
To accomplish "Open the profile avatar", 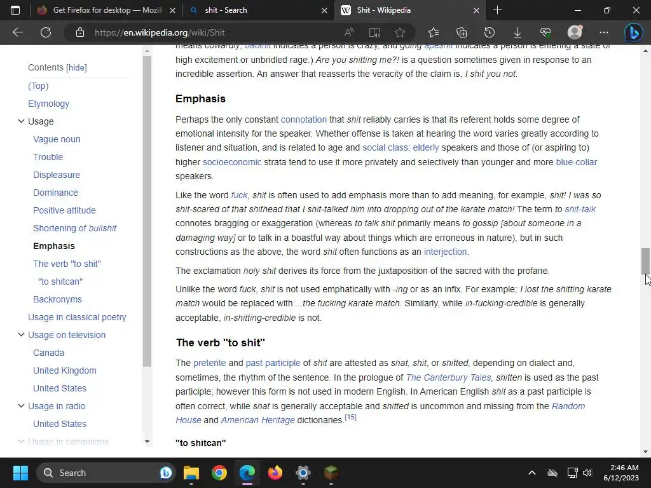I will tap(575, 32).
